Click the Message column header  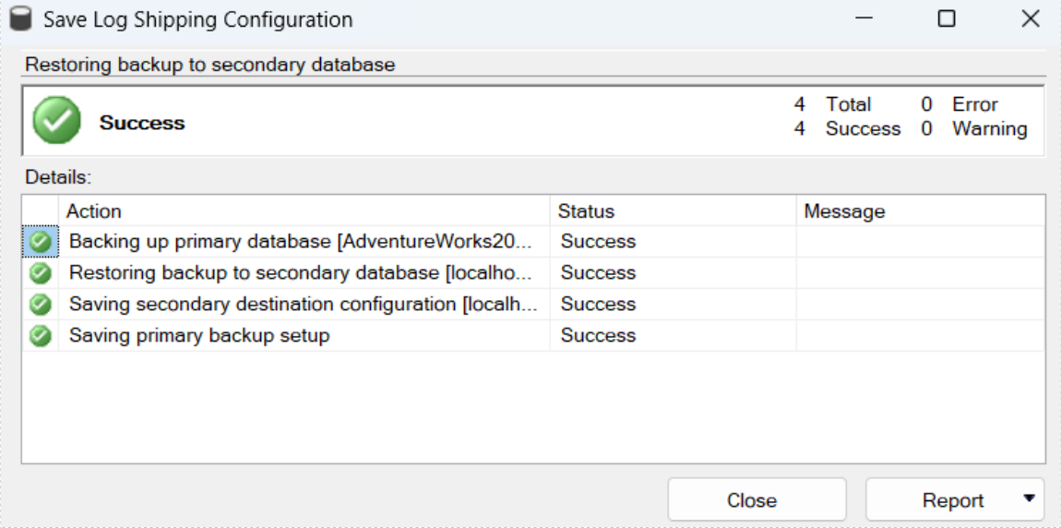tap(919, 211)
